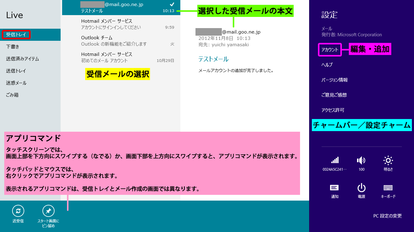Screen dimensions: 414x232
Task: Open the notifications (通知) icon
Action: [334, 188]
